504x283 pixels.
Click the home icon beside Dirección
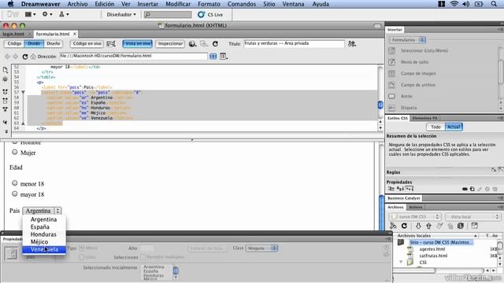[33, 57]
